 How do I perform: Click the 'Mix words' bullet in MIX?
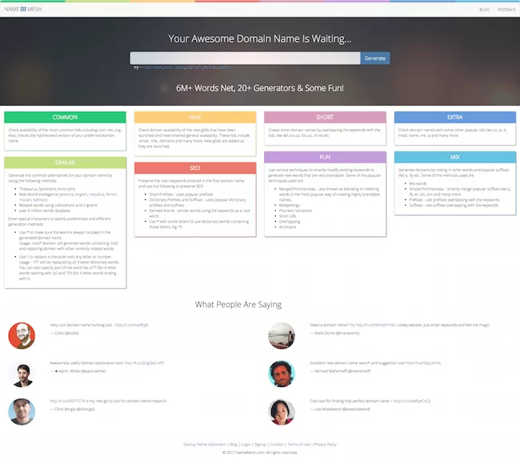pos(418,183)
